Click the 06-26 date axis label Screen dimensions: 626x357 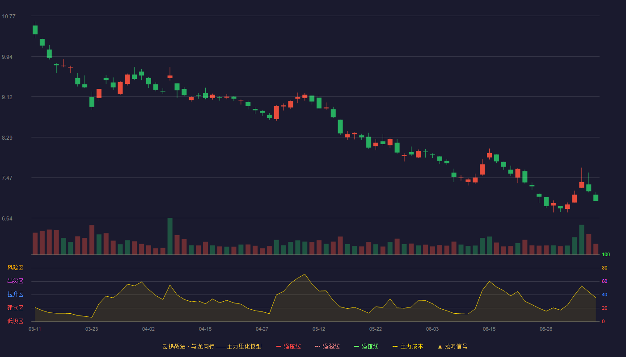(546, 329)
